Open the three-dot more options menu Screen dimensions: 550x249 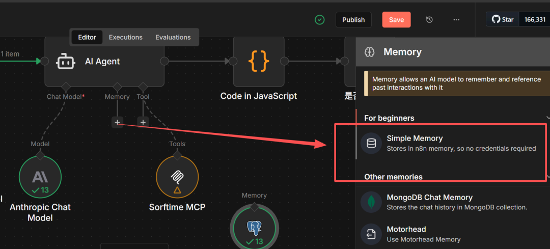pos(456,20)
